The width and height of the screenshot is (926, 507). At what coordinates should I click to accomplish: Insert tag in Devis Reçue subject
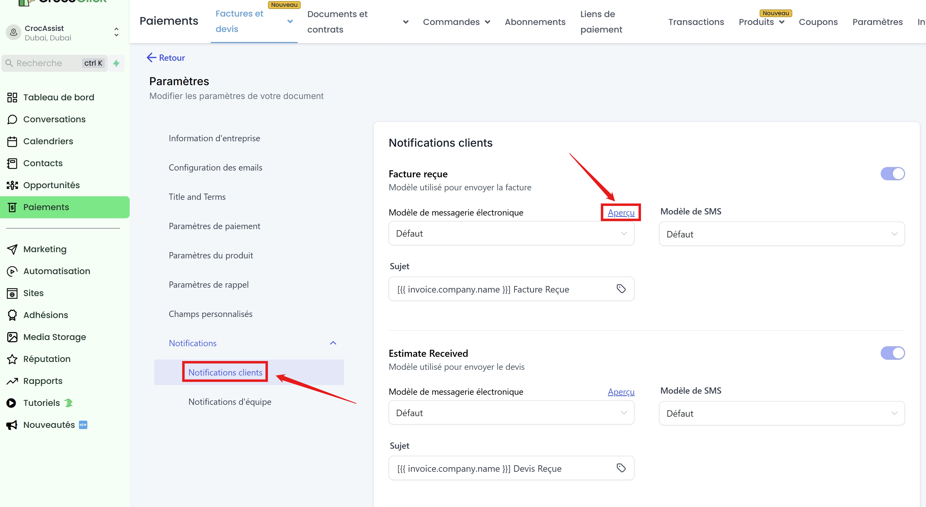pos(621,468)
